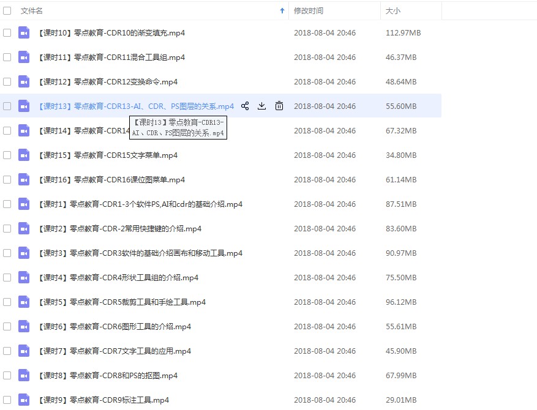Click video file icon beside 课时5裁剪工具

[24, 302]
